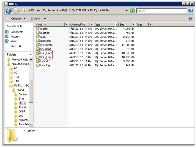Image resolution: width=196 pixels, height=148 pixels.
Task: Click folder tree scrollbar up arrow
Action: [31, 59]
